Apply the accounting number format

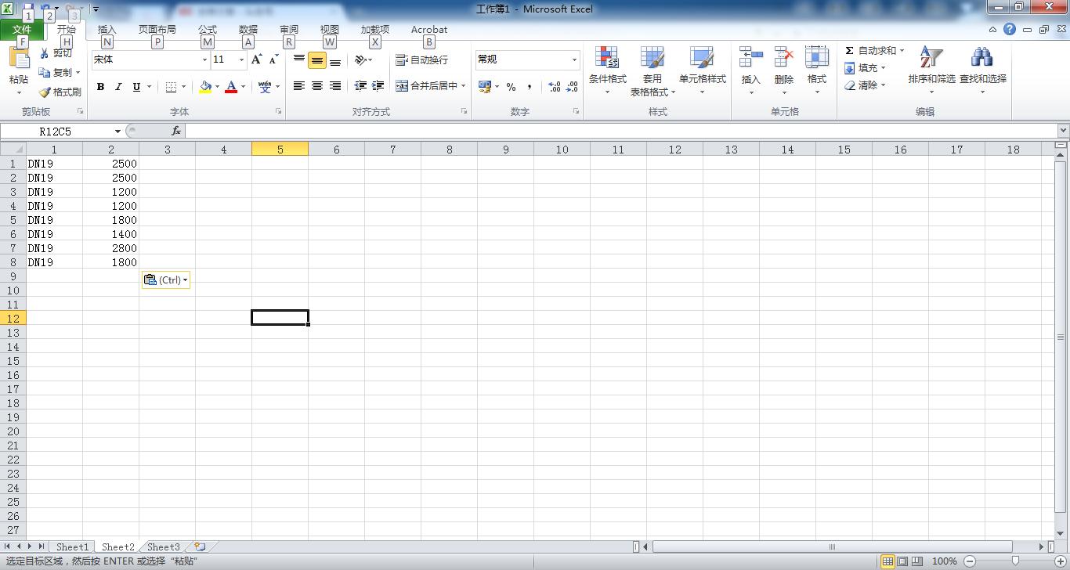click(485, 87)
